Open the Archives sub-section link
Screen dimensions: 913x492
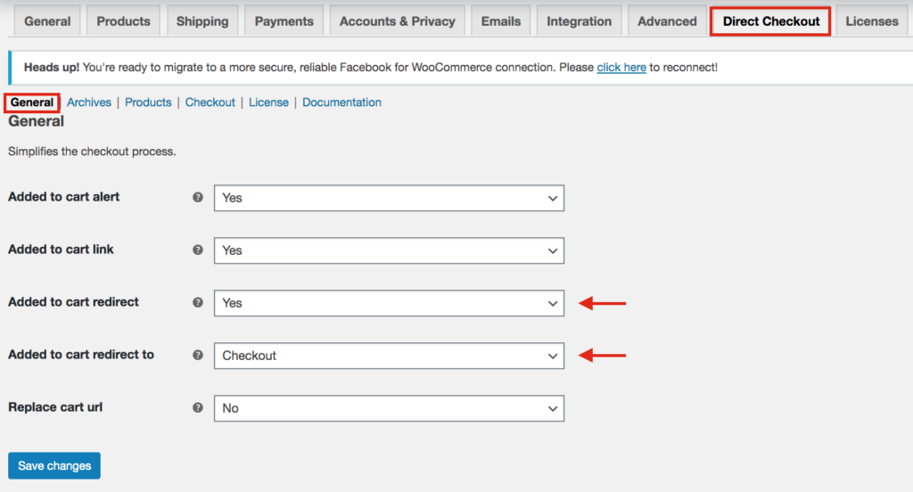point(89,102)
